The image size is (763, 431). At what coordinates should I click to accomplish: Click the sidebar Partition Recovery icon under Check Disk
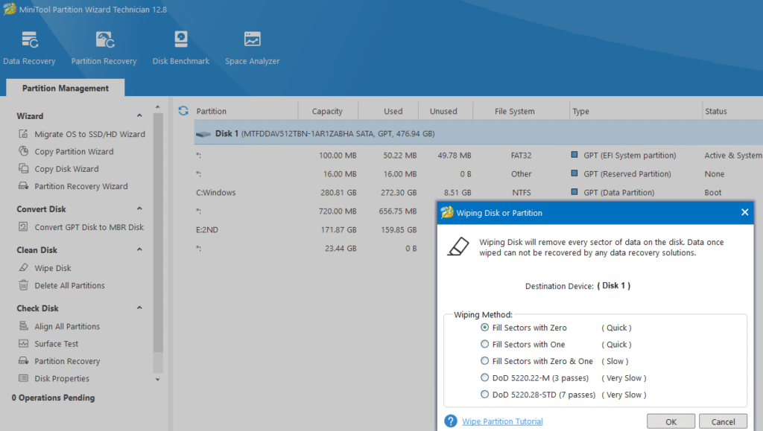[23, 360]
